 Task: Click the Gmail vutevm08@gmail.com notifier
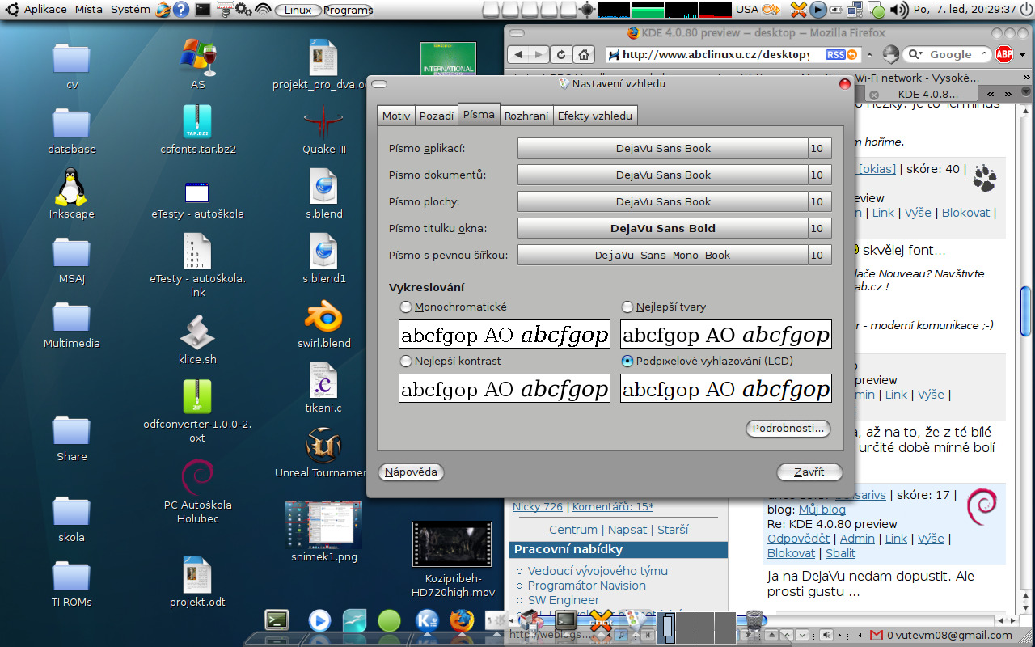click(x=941, y=635)
